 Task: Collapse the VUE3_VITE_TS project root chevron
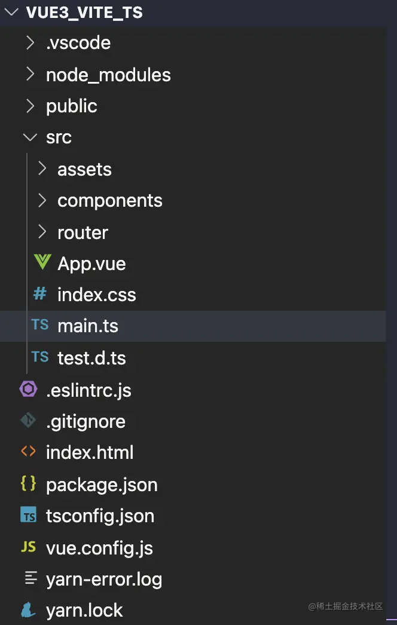[x=11, y=12]
